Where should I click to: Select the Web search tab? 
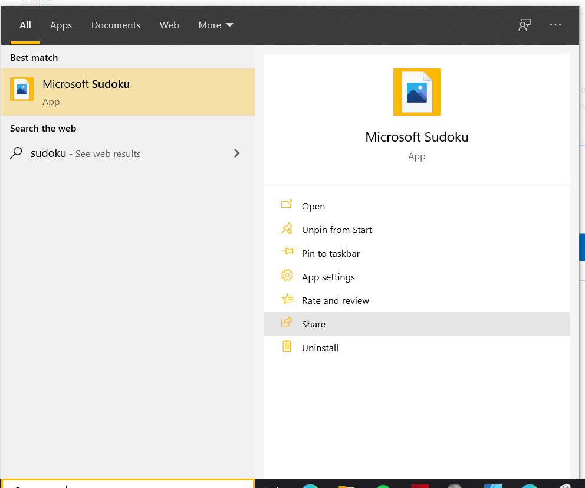click(169, 25)
